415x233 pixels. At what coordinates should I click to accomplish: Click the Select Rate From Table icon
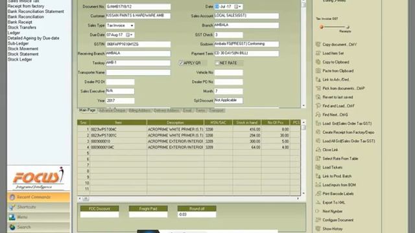(318, 158)
